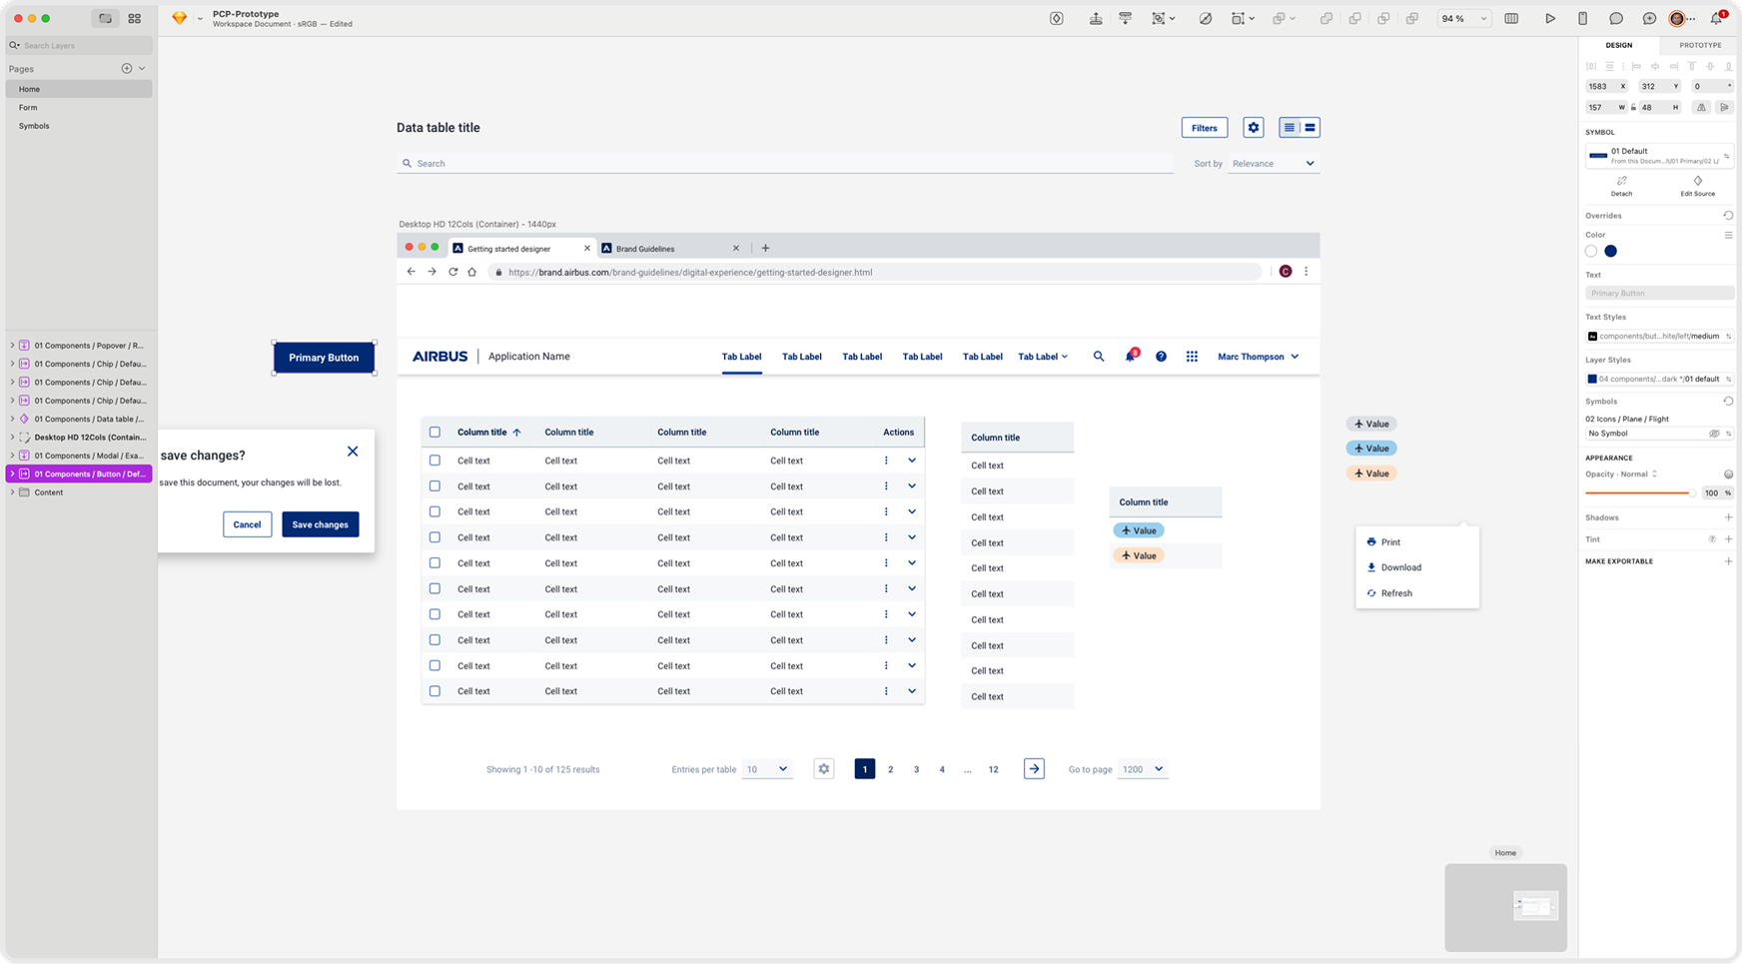Lock the width-height aspect ratio

click(x=1634, y=107)
